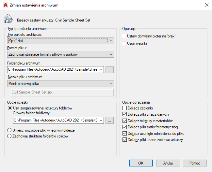This screenshot has width=212, height=172.
Task: Click the 'Civil Sample Sheet Set.zip' filename field
Action: point(62,93)
